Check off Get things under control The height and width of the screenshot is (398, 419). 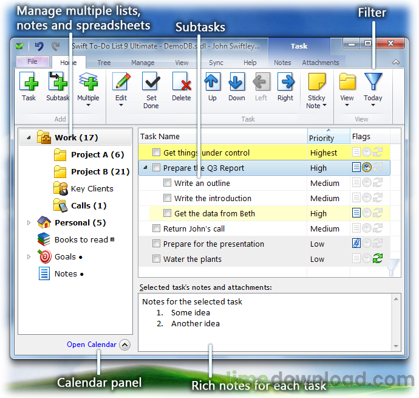coord(156,153)
